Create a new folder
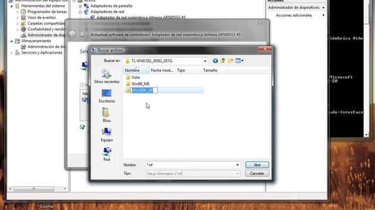This screenshot has height=210, width=375. (x=230, y=61)
